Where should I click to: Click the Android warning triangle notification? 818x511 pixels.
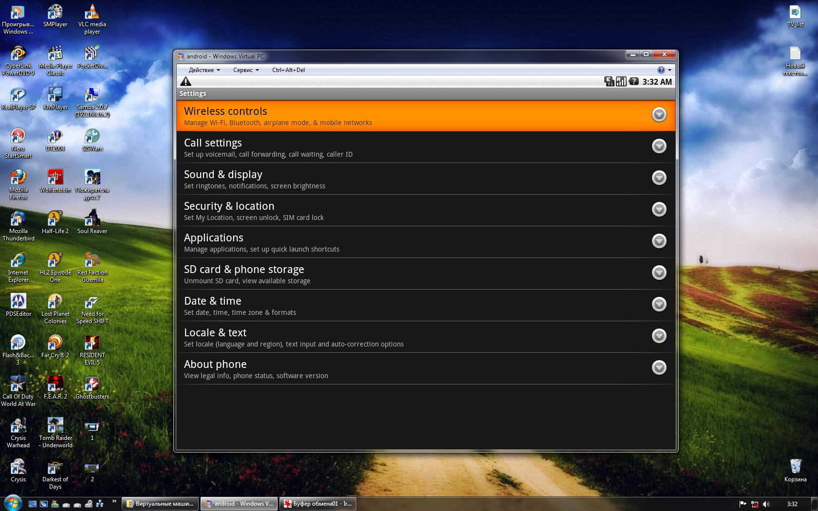pyautogui.click(x=186, y=82)
